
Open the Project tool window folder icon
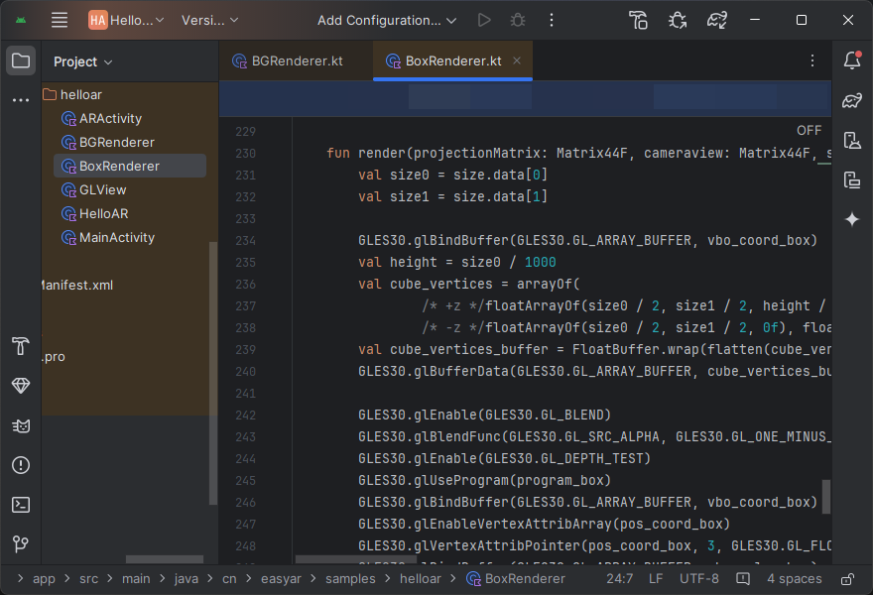point(20,61)
